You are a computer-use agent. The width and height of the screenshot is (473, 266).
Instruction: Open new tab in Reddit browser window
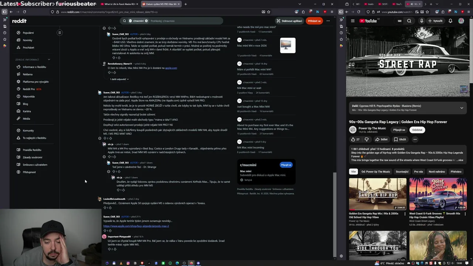[x=186, y=4]
